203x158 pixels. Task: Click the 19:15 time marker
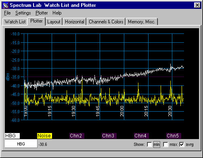click(50, 111)
